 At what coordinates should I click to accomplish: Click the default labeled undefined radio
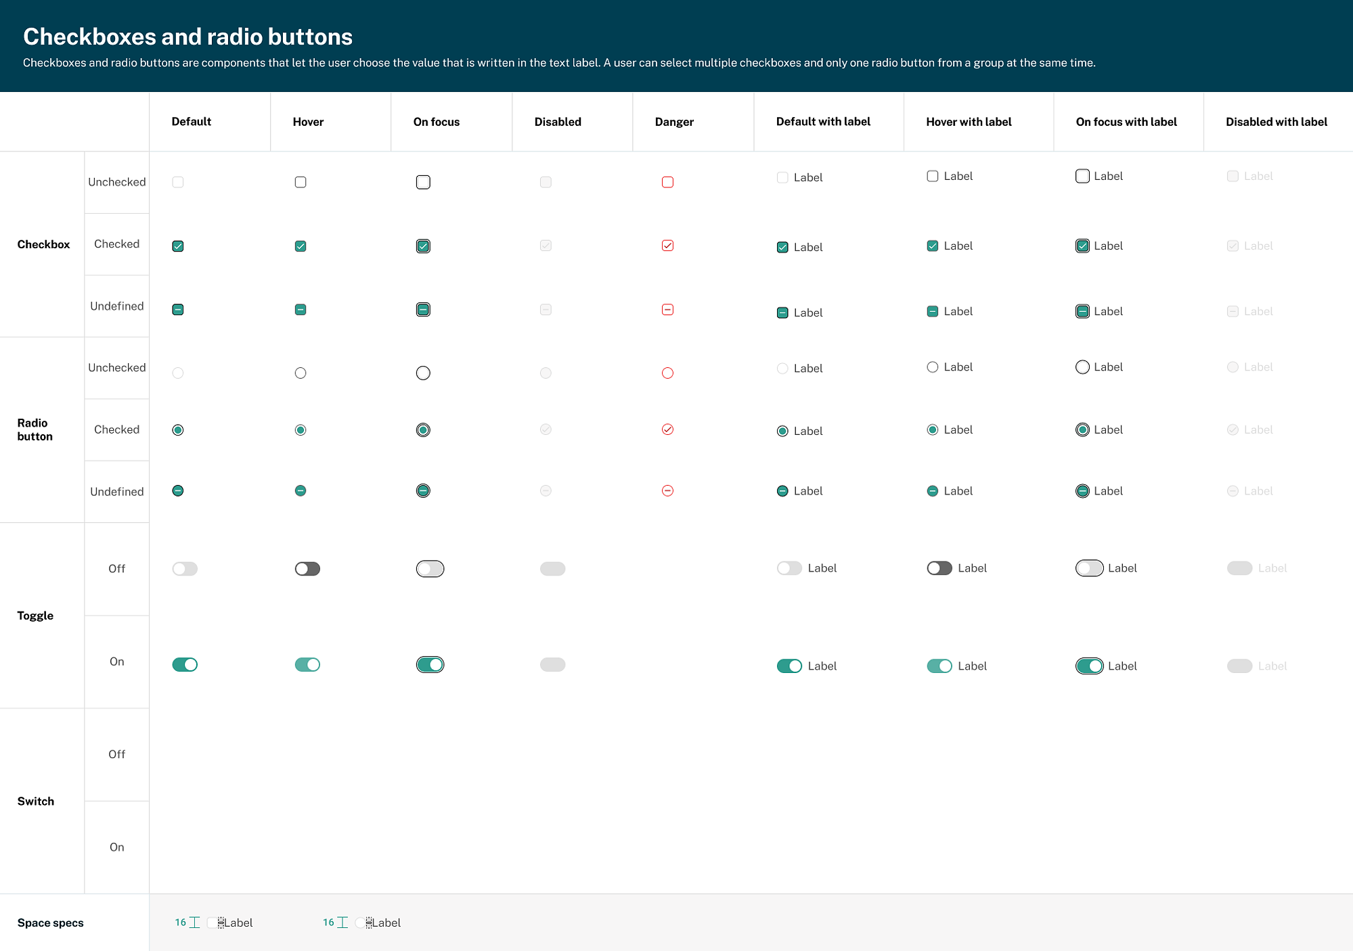click(x=782, y=492)
